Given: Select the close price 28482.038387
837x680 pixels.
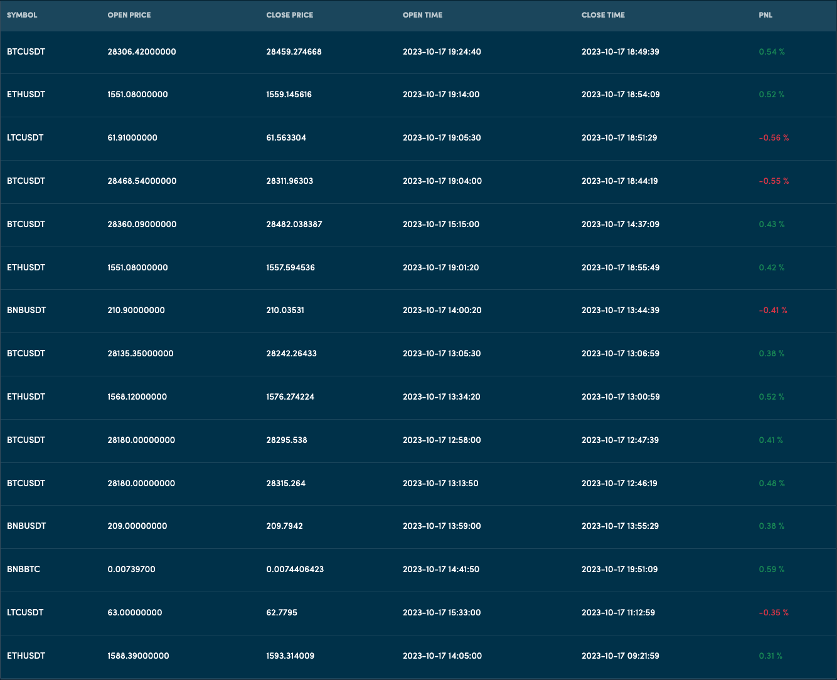Looking at the screenshot, I should tap(294, 225).
